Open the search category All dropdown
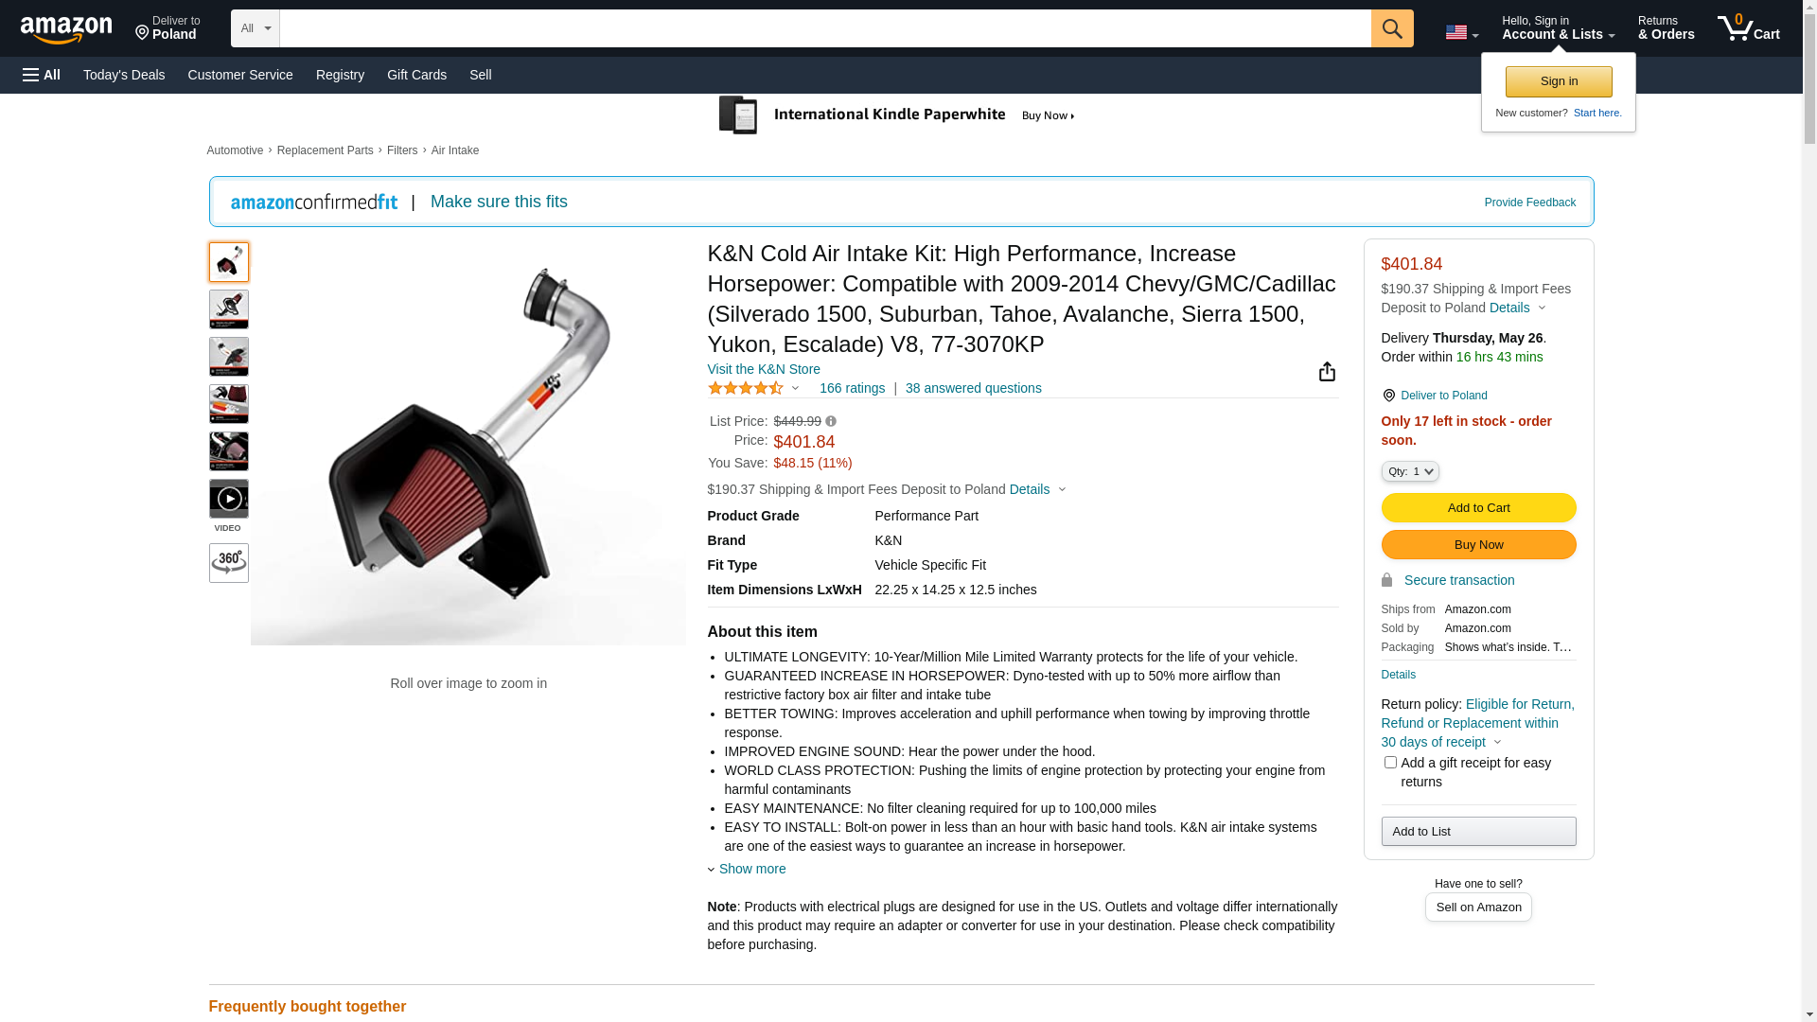Image resolution: width=1817 pixels, height=1022 pixels. pyautogui.click(x=255, y=28)
